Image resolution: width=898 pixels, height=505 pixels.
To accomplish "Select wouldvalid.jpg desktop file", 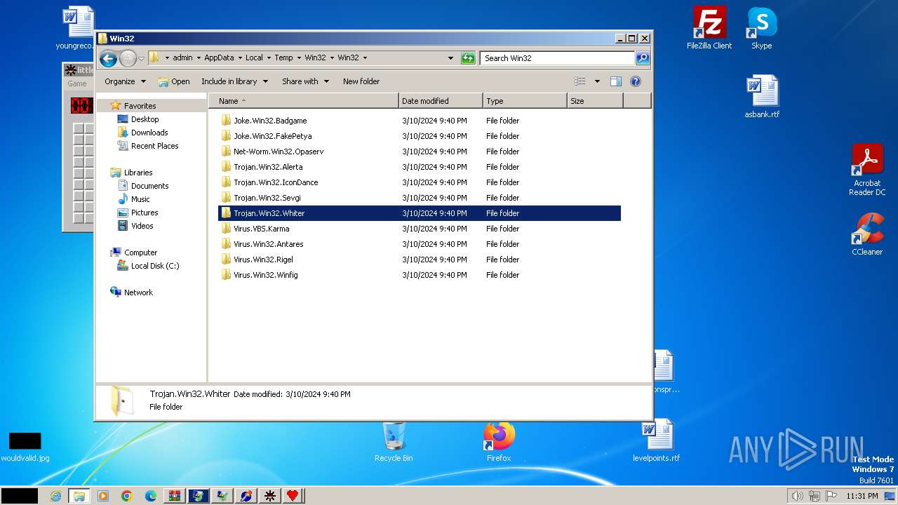I will (x=25, y=447).
